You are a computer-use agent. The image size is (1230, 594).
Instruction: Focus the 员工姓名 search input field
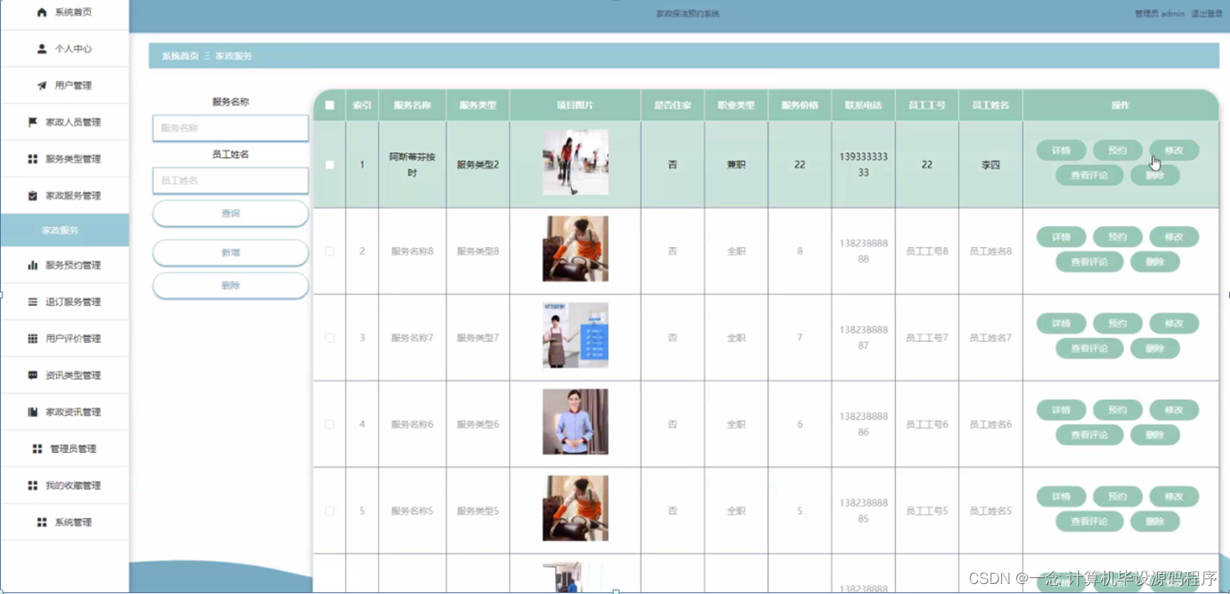click(230, 180)
